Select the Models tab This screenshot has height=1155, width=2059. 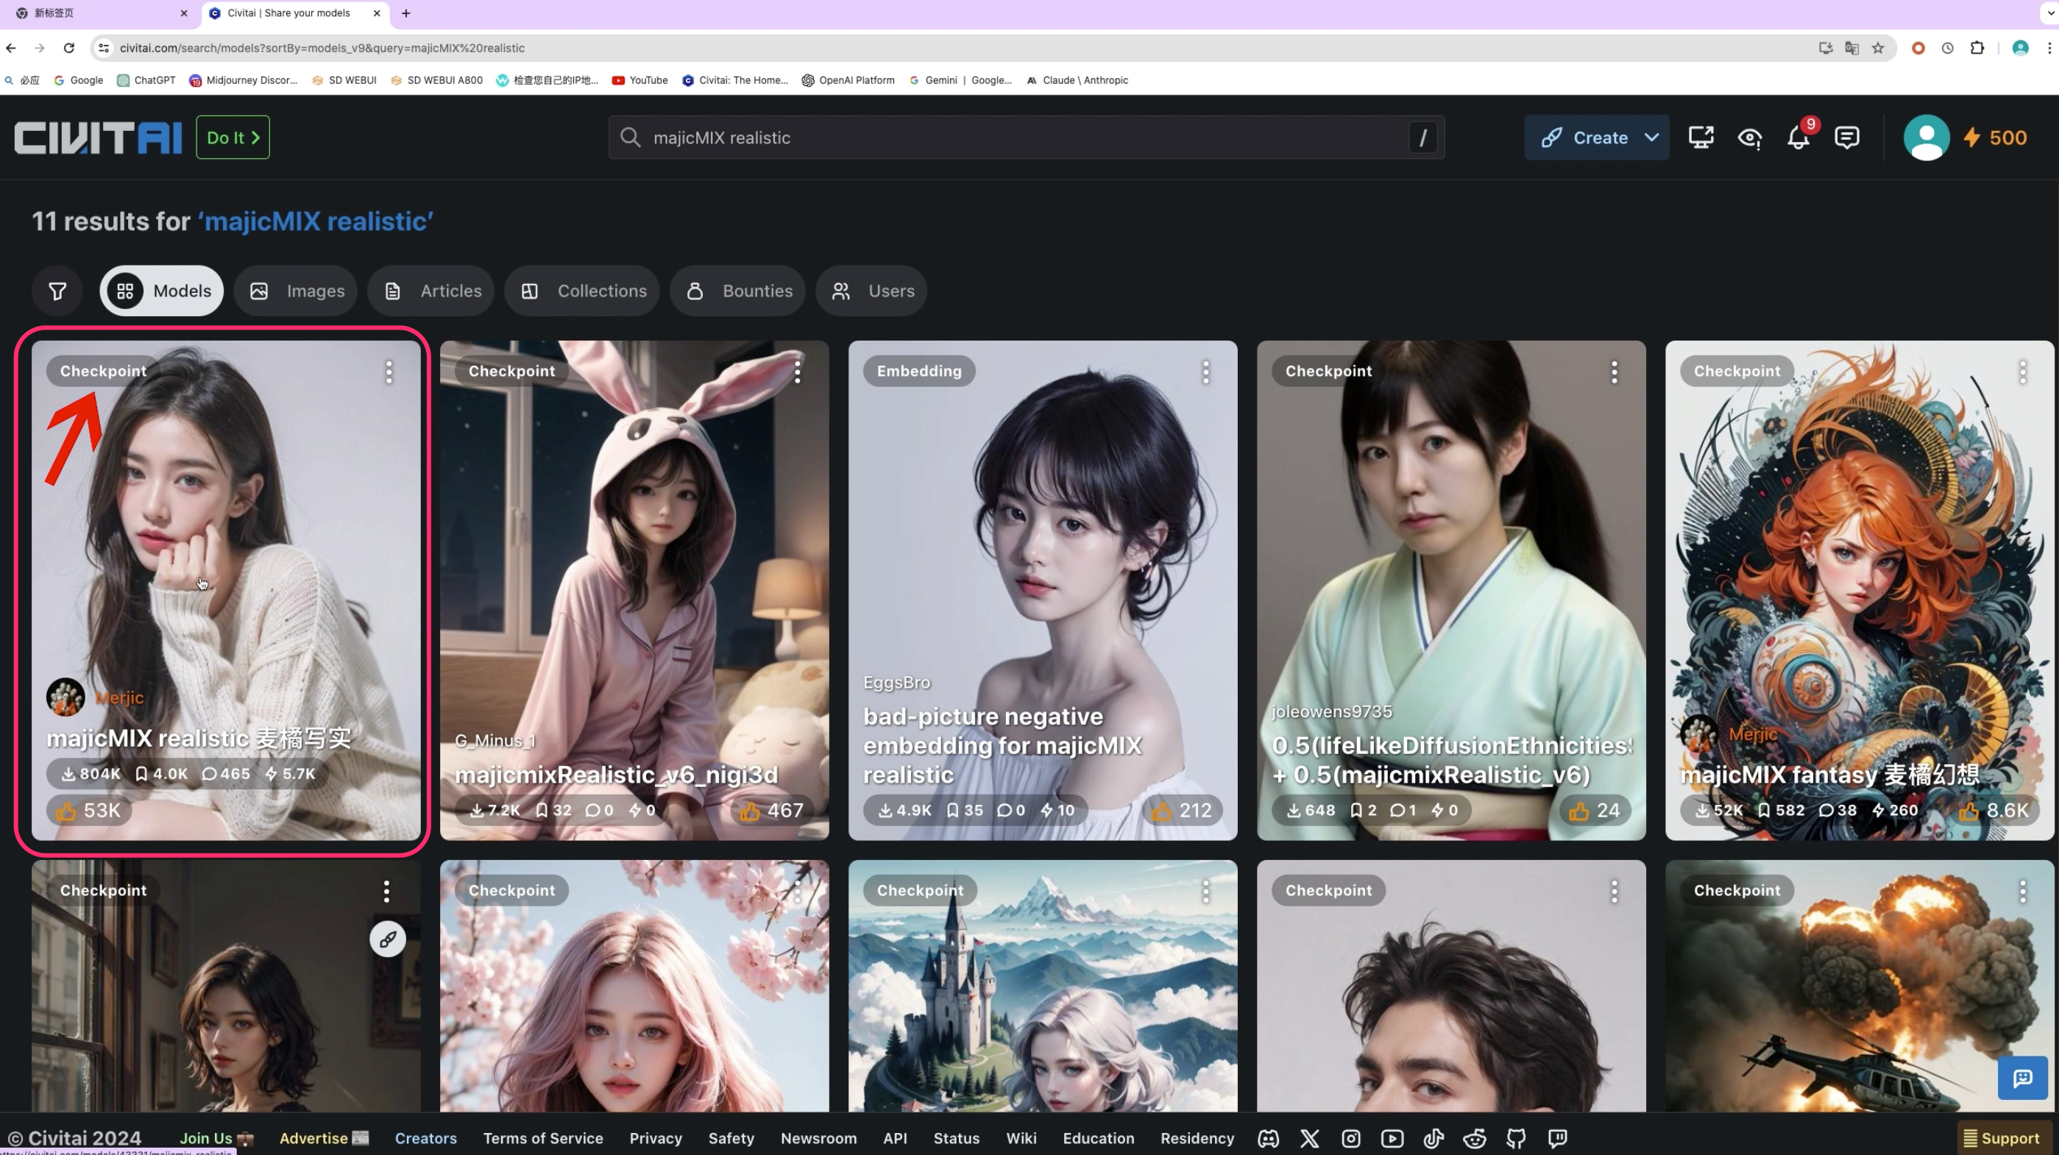[x=161, y=291]
